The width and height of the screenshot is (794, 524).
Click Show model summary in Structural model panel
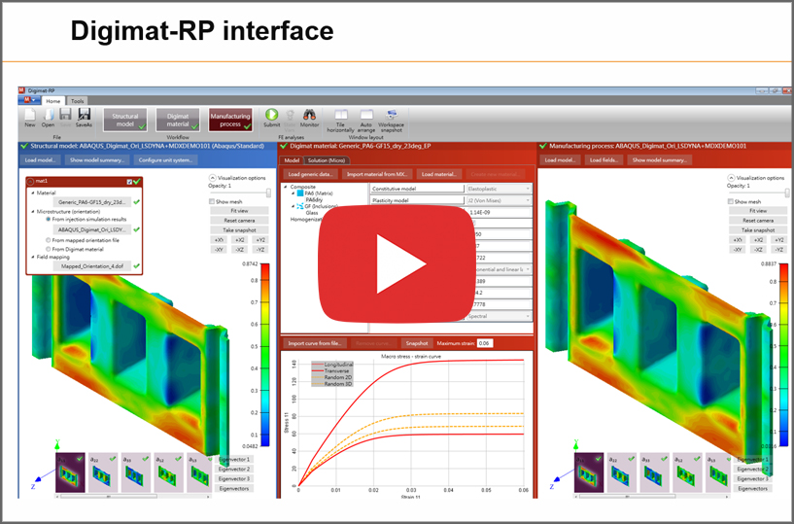pyautogui.click(x=97, y=160)
